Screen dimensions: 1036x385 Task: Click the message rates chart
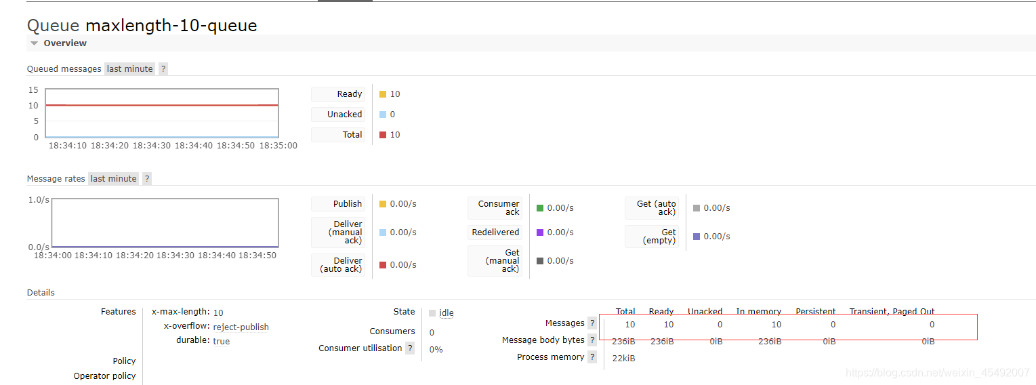point(165,223)
